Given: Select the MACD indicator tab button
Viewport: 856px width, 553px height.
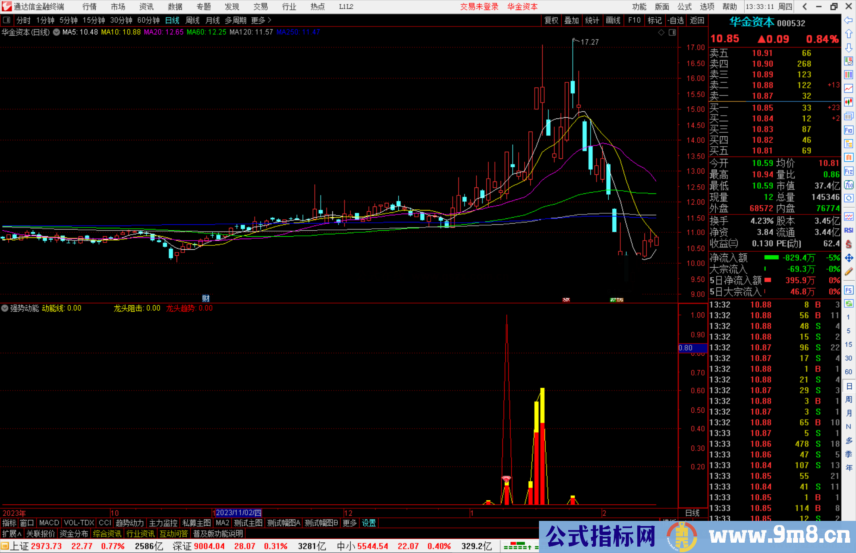Looking at the screenshot, I should (x=49, y=523).
